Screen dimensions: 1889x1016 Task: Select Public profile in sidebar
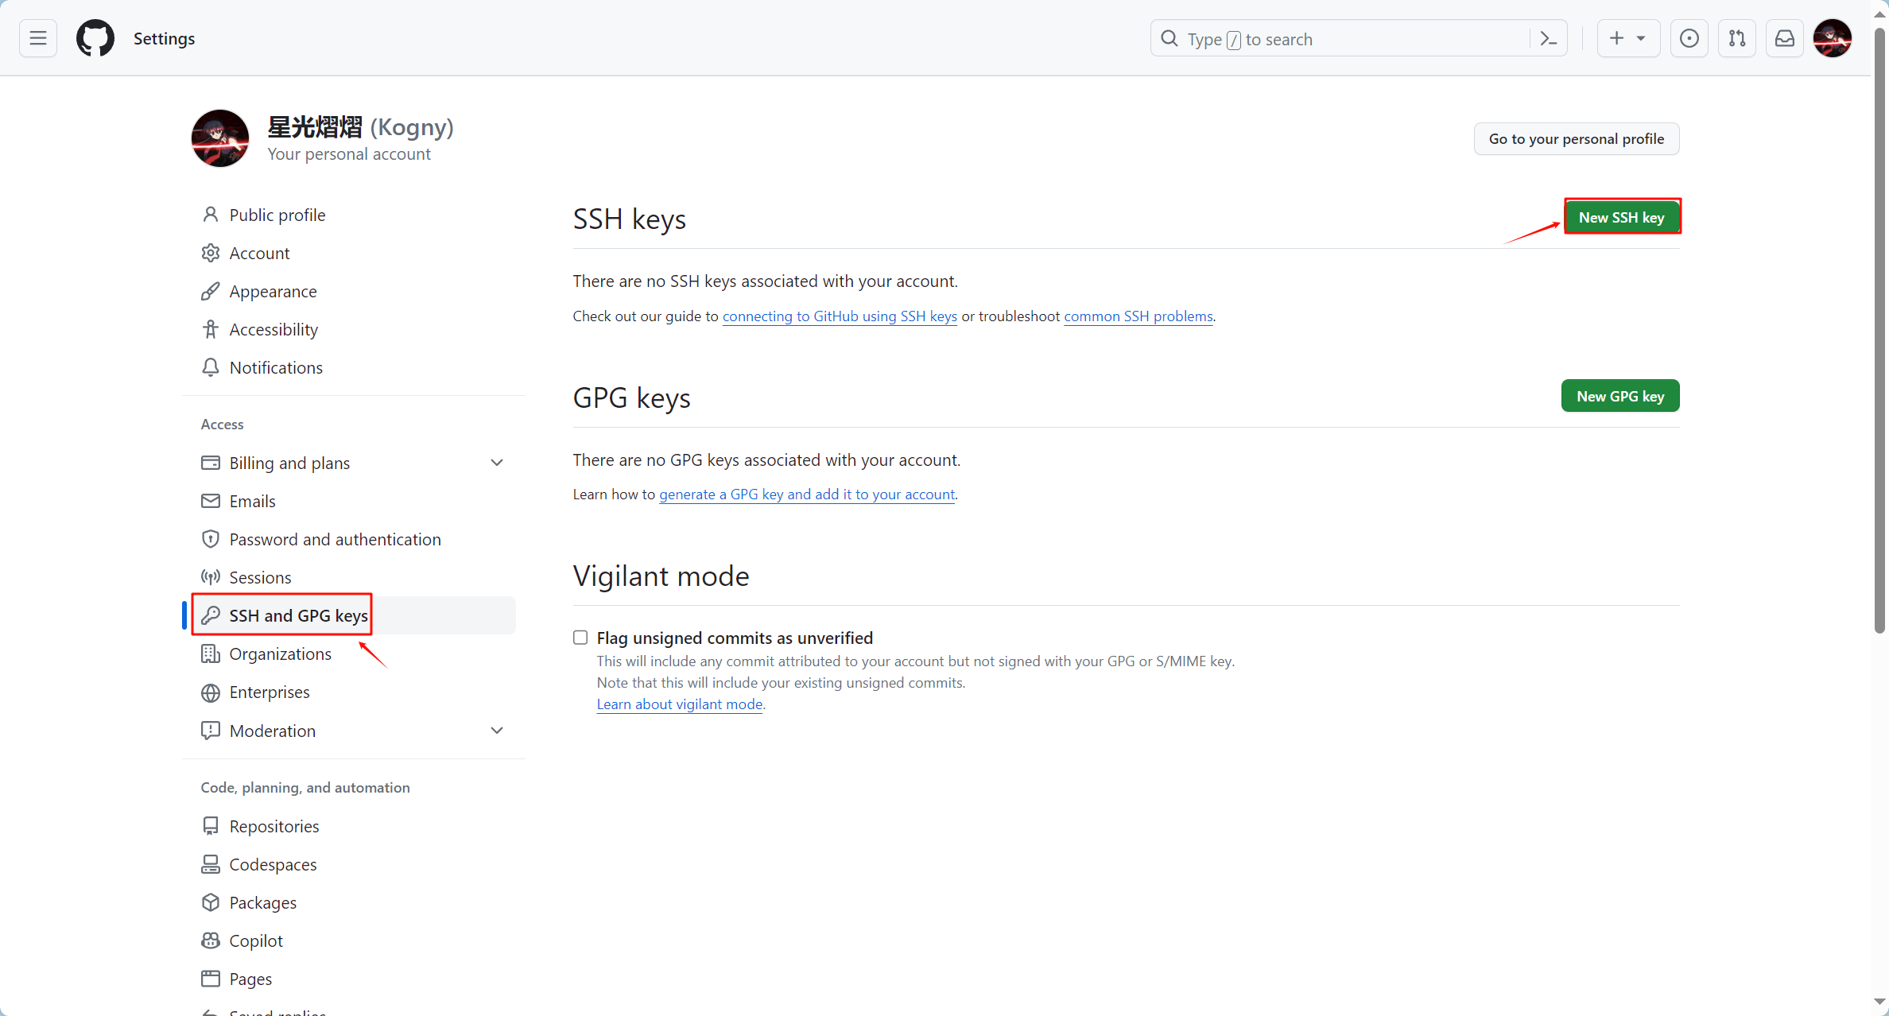click(x=277, y=215)
